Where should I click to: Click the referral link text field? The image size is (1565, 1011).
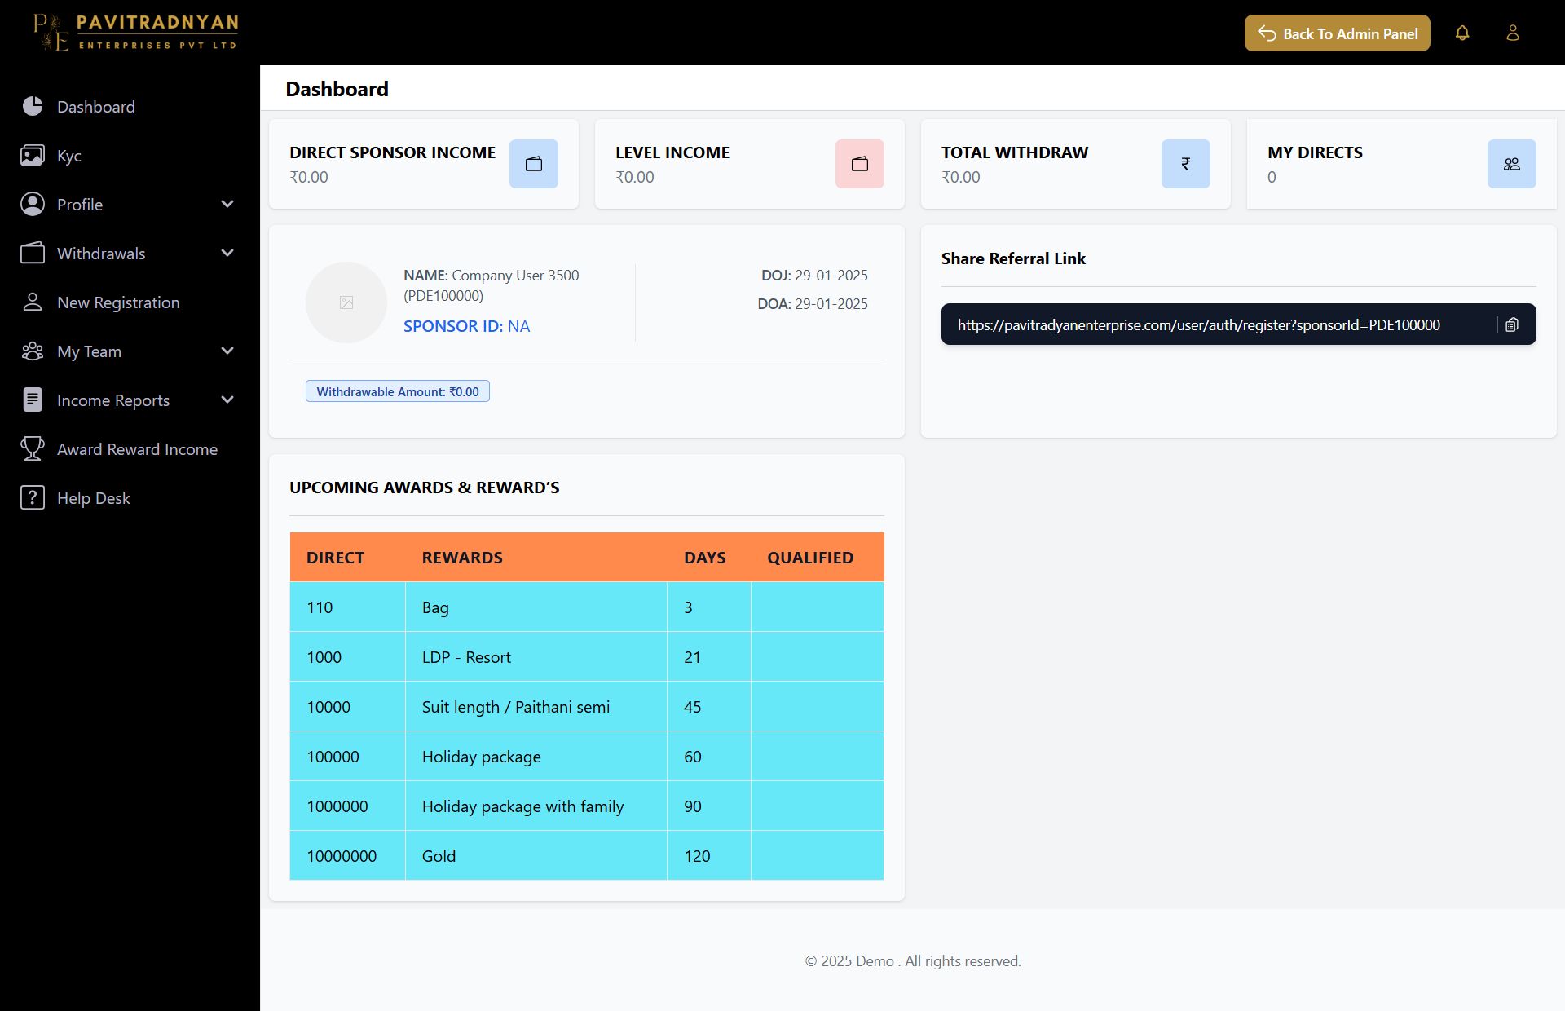click(x=1198, y=324)
